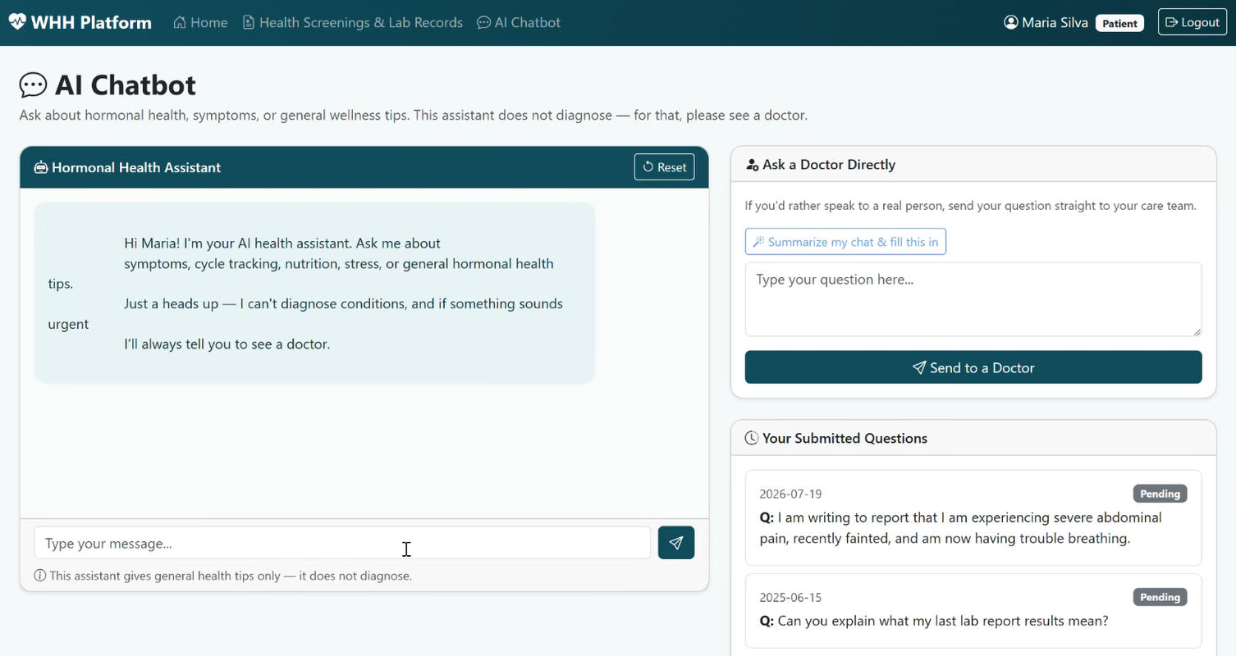Click the Patient role badge
1236x656 pixels.
point(1119,23)
